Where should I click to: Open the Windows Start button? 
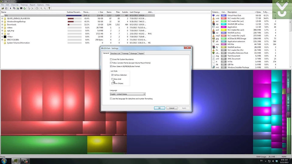(x=4, y=161)
